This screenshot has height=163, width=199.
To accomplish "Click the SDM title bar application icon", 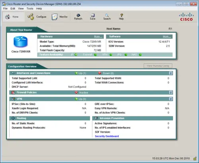I will 4,4.
